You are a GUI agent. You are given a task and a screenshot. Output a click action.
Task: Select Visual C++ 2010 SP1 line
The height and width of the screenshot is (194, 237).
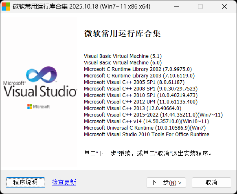(x=141, y=95)
